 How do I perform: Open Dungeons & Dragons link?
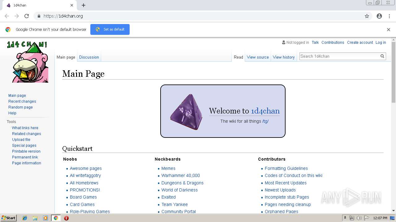pyautogui.click(x=183, y=183)
